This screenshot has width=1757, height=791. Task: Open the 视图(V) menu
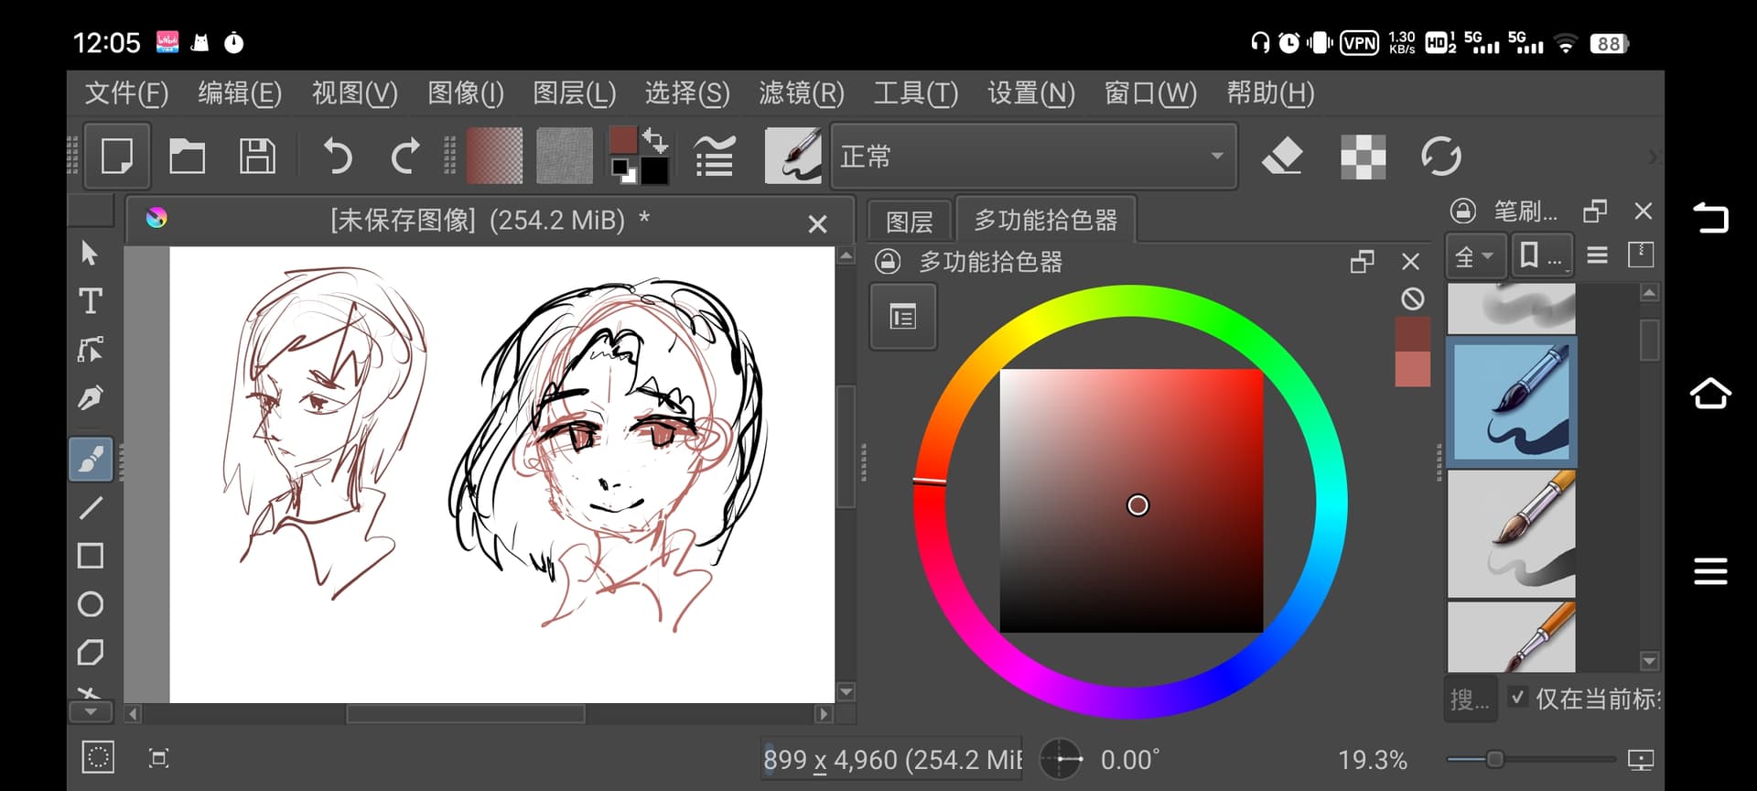(354, 93)
